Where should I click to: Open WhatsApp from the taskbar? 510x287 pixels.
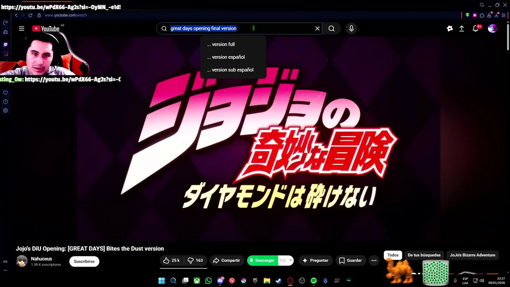click(x=208, y=281)
